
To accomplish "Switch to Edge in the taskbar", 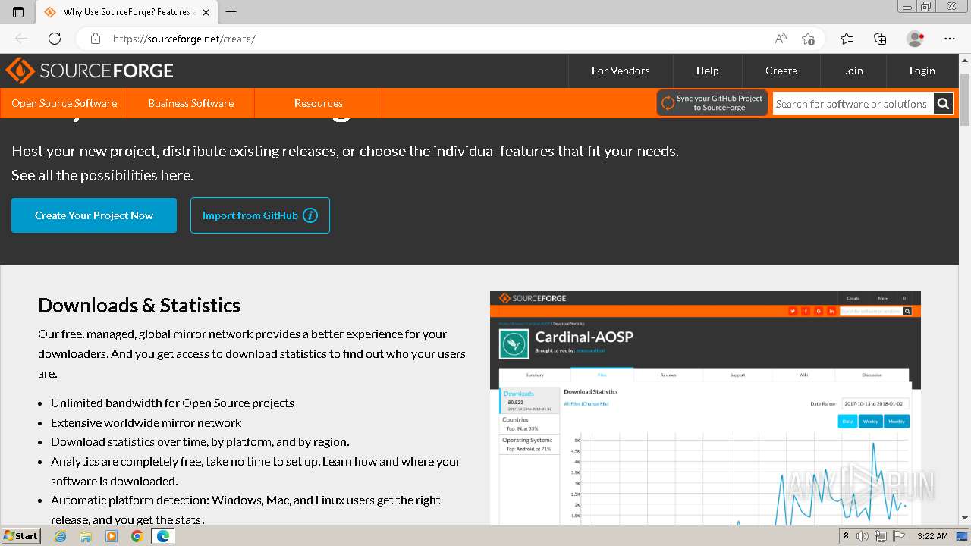I will click(x=162, y=536).
